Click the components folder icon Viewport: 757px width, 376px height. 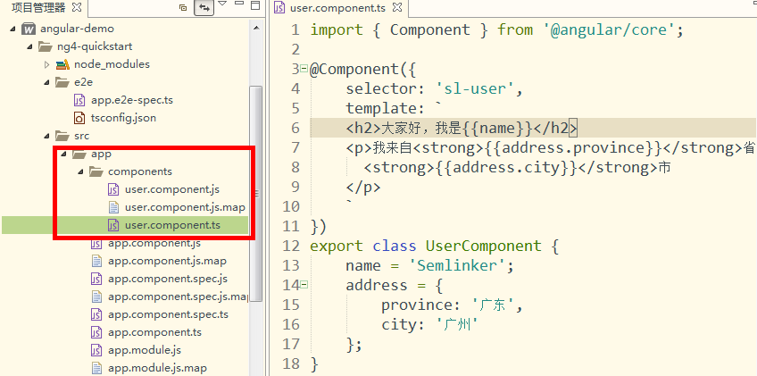click(x=96, y=171)
